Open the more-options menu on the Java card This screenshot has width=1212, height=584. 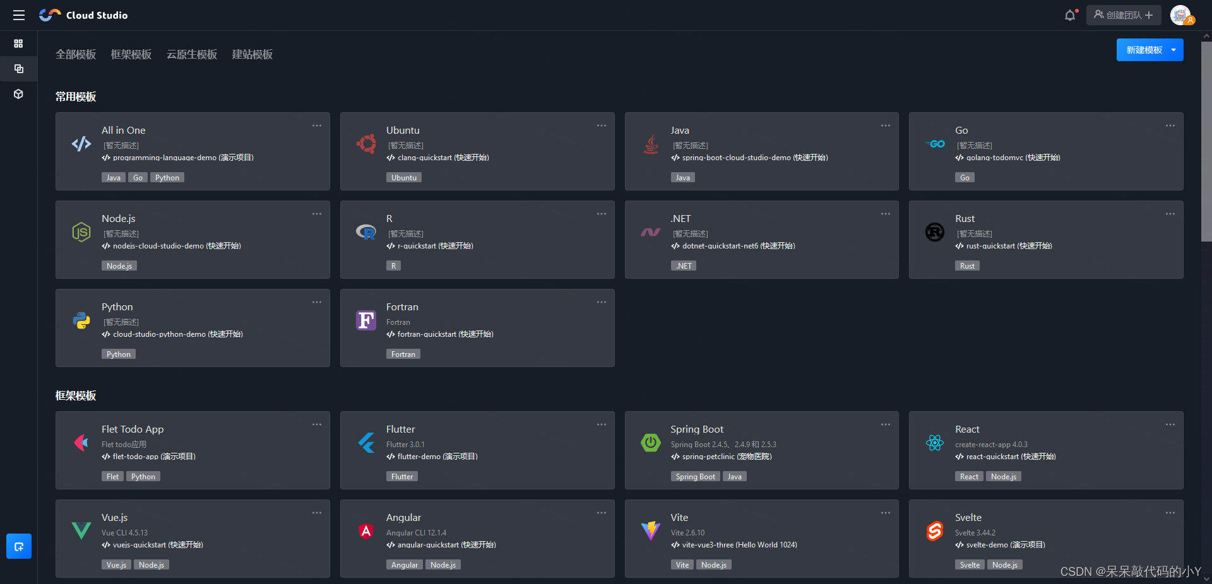[x=885, y=126]
